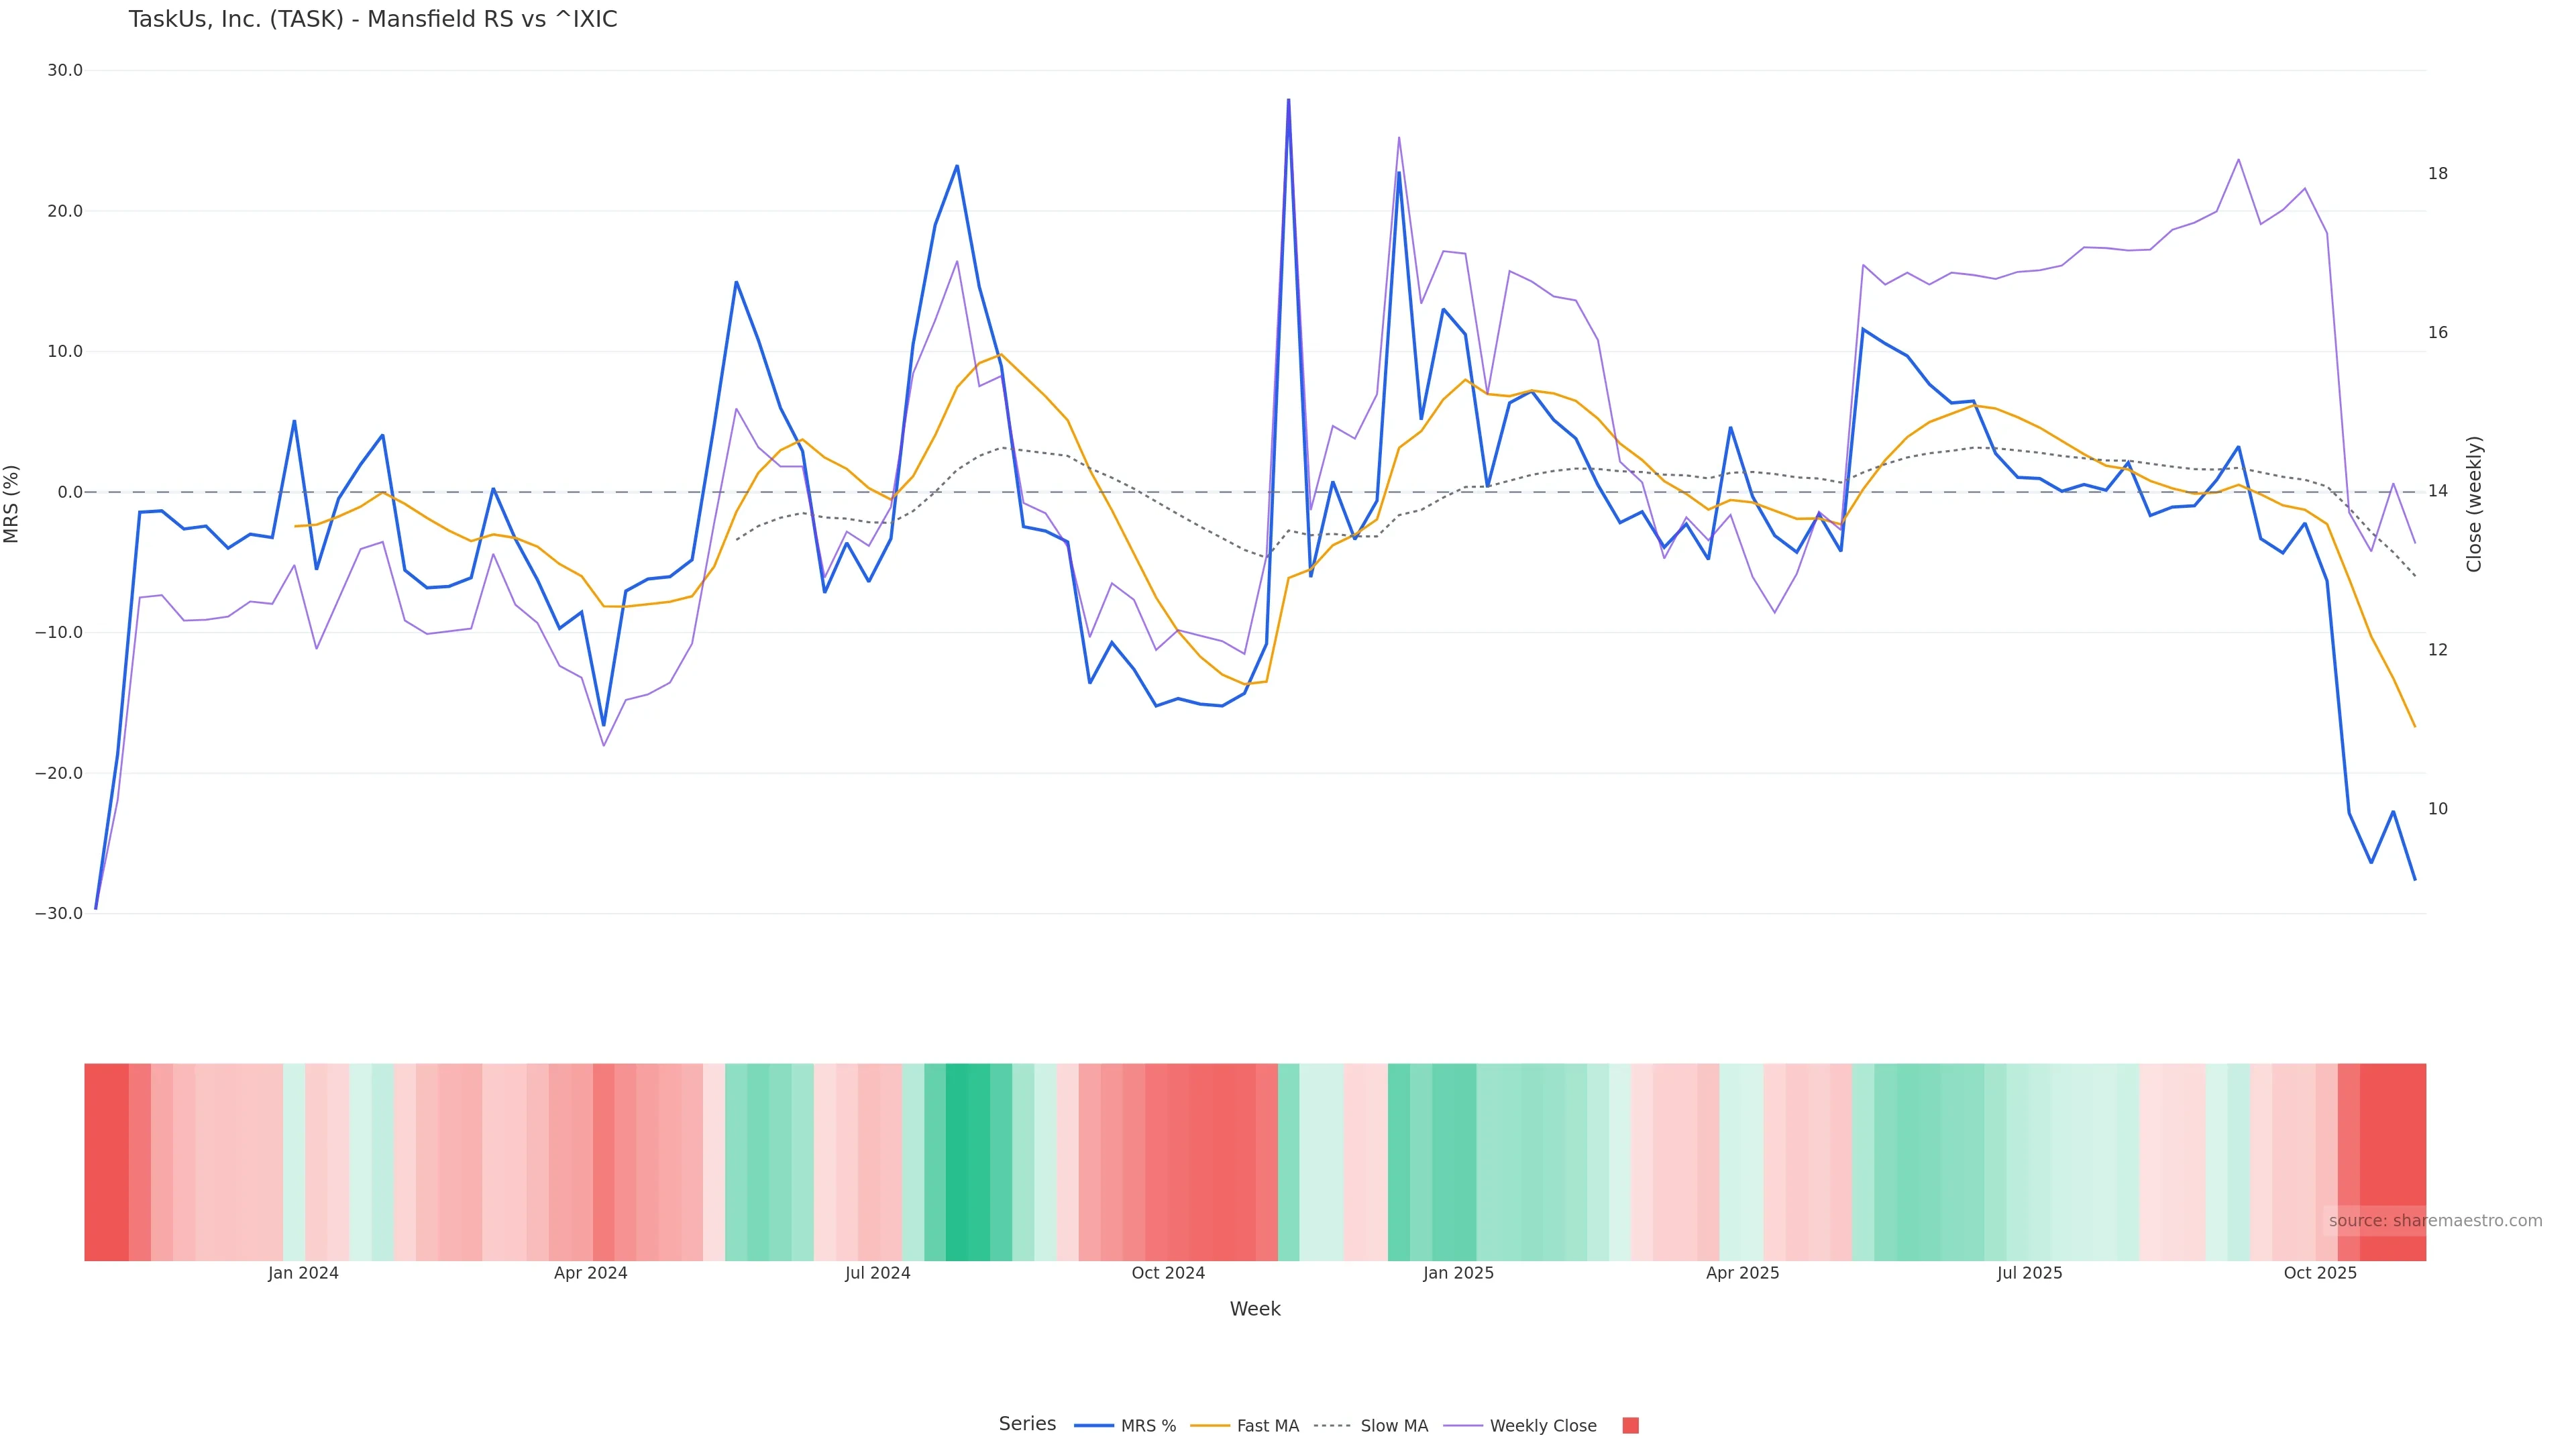The height and width of the screenshot is (1449, 2576).
Task: Click the Oct 2025 x-axis label
Action: coord(2320,1273)
